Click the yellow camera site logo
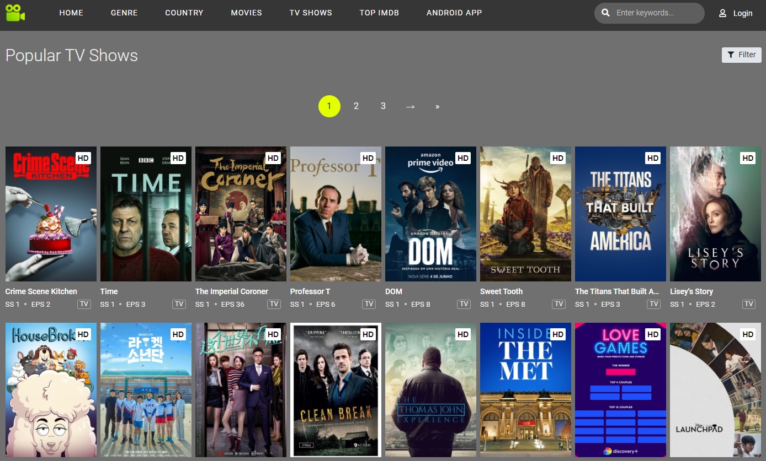 (x=15, y=13)
